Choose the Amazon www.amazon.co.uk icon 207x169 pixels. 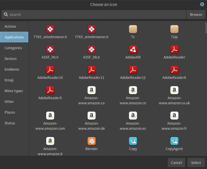(x=174, y=90)
